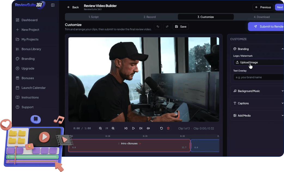Click the redo arrow icon
This screenshot has height=172, width=284.
tap(167, 26)
